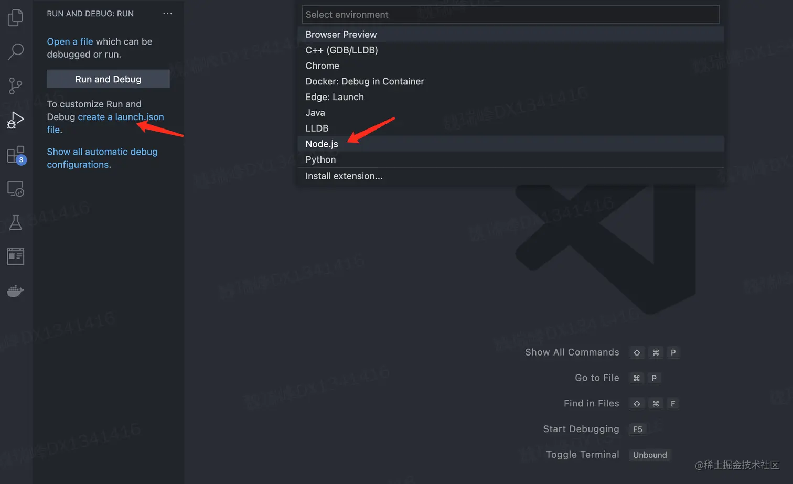Choose Java environment
The width and height of the screenshot is (793, 484).
point(510,113)
